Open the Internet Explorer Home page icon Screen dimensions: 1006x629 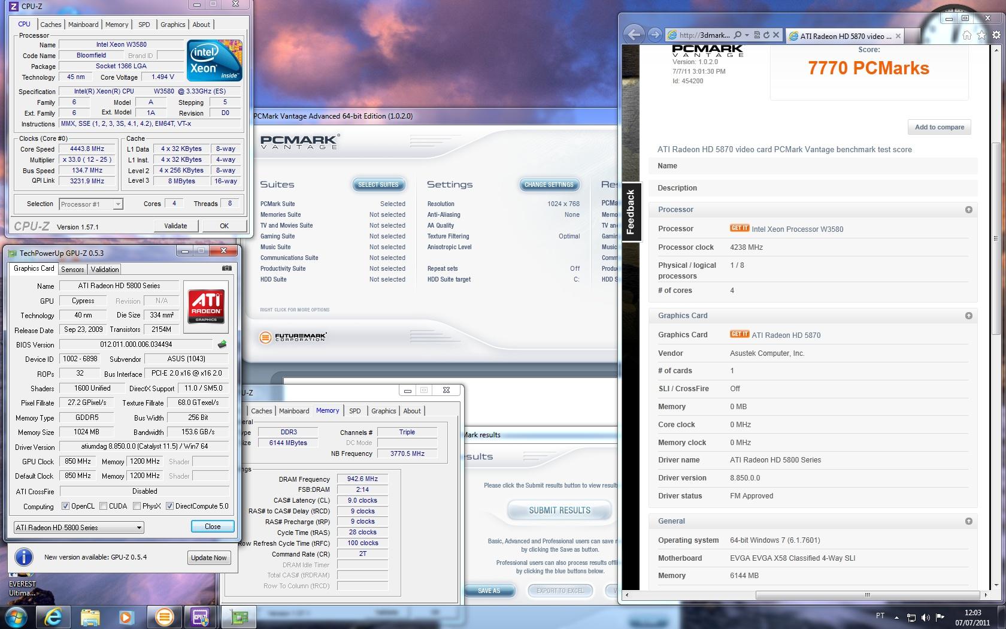coord(967,35)
